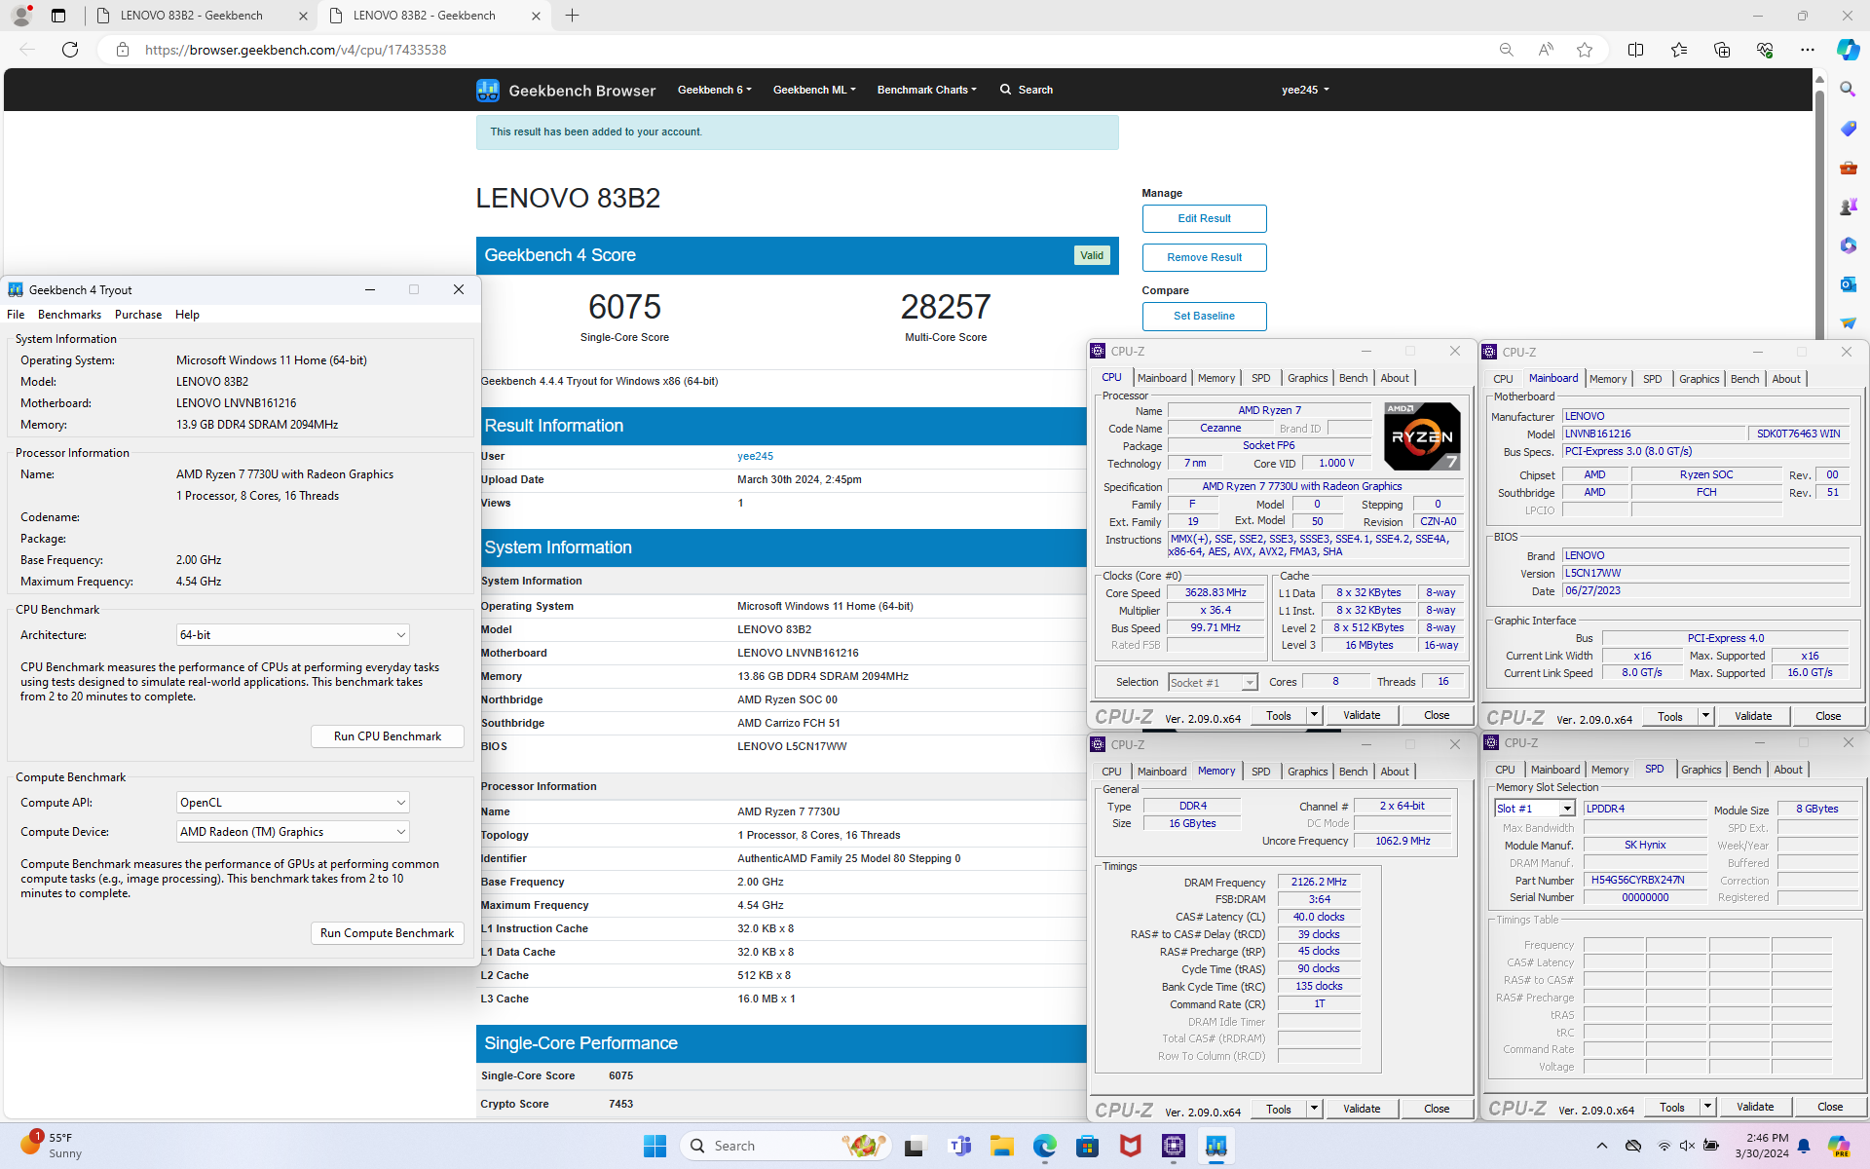Image resolution: width=1870 pixels, height=1169 pixels.
Task: Open McAfee icon in the taskbar
Action: pyautogui.click(x=1130, y=1146)
